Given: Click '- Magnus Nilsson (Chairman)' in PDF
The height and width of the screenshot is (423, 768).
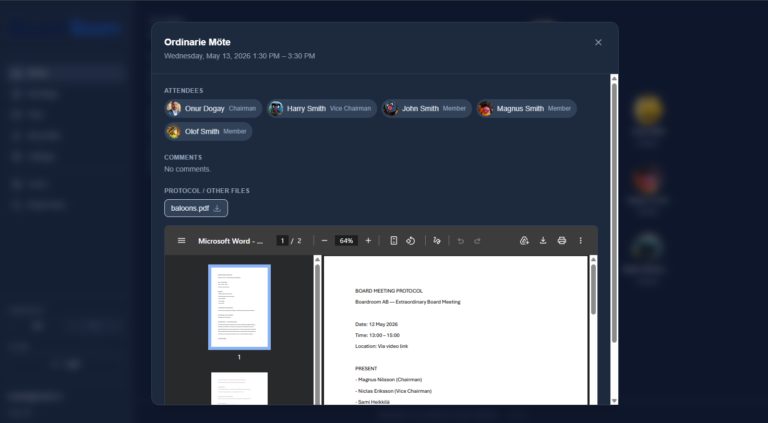Looking at the screenshot, I should click(x=389, y=379).
